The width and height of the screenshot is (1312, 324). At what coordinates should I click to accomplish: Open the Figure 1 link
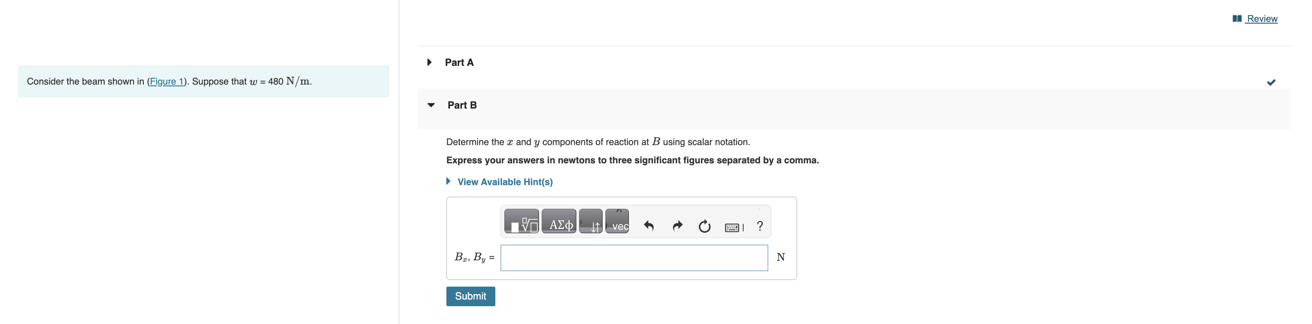click(168, 81)
